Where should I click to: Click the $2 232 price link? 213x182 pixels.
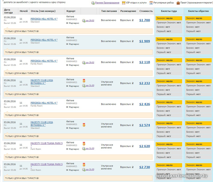coord(145,83)
